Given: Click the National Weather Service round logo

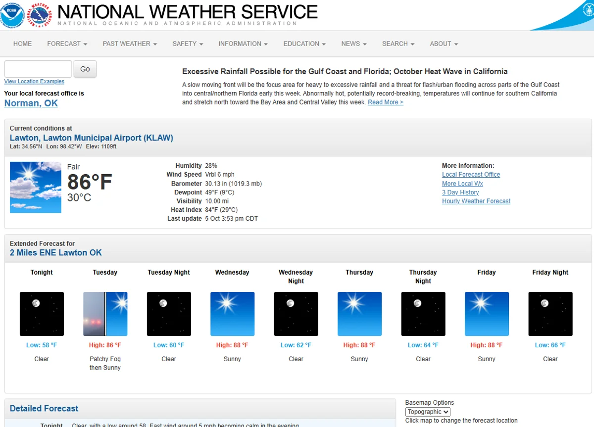Looking at the screenshot, I should tap(40, 15).
